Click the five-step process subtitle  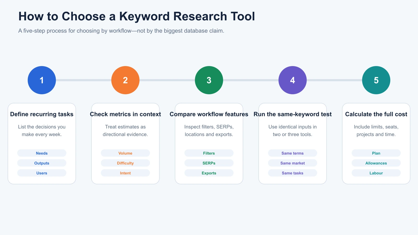point(121,31)
